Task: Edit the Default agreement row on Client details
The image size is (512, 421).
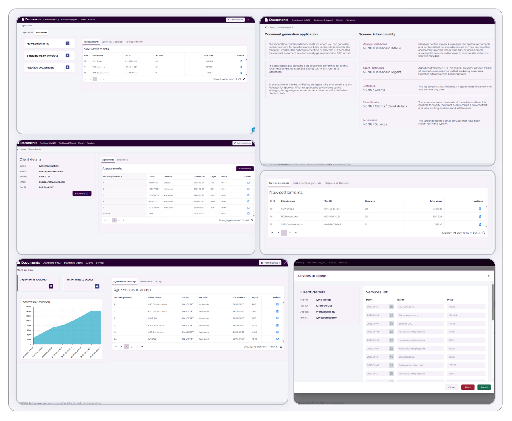Action: coord(249,214)
